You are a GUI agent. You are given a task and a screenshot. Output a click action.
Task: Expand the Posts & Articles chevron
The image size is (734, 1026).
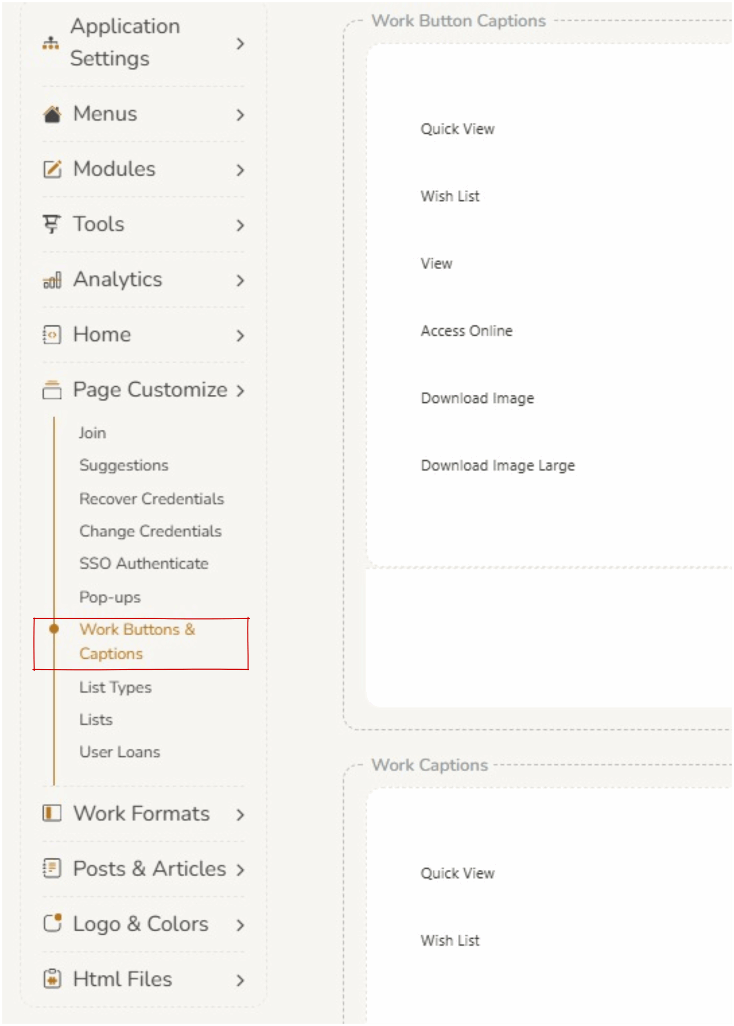[240, 870]
